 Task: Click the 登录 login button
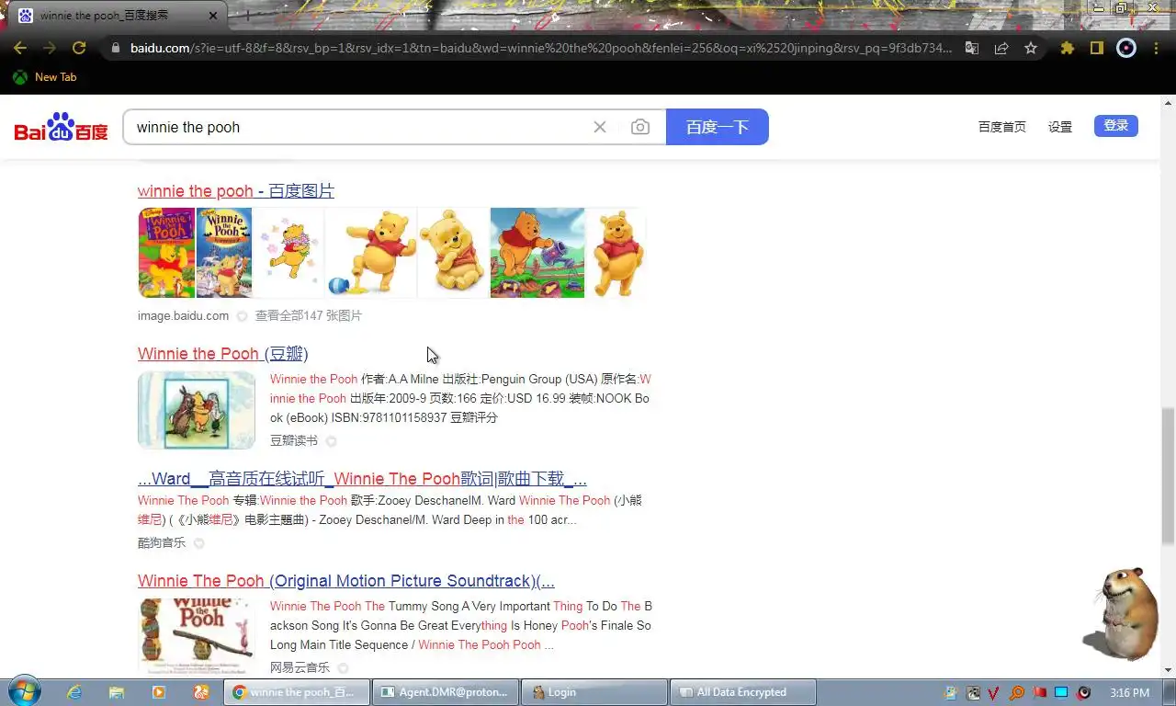(x=1116, y=126)
